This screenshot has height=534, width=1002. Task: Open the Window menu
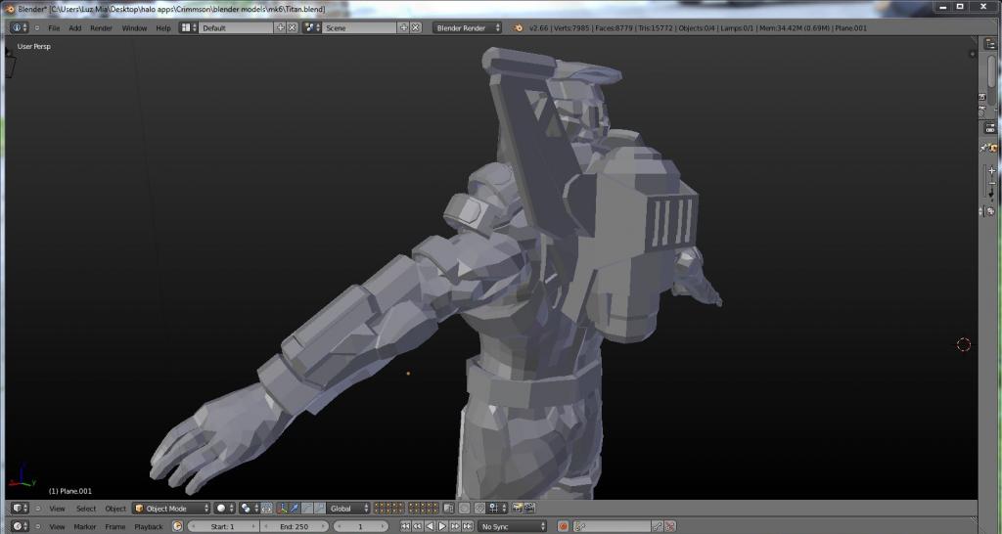pyautogui.click(x=134, y=28)
